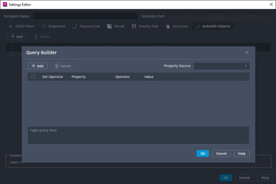Click the Delete button in Query Builder
This screenshot has height=184, width=276.
63,66
